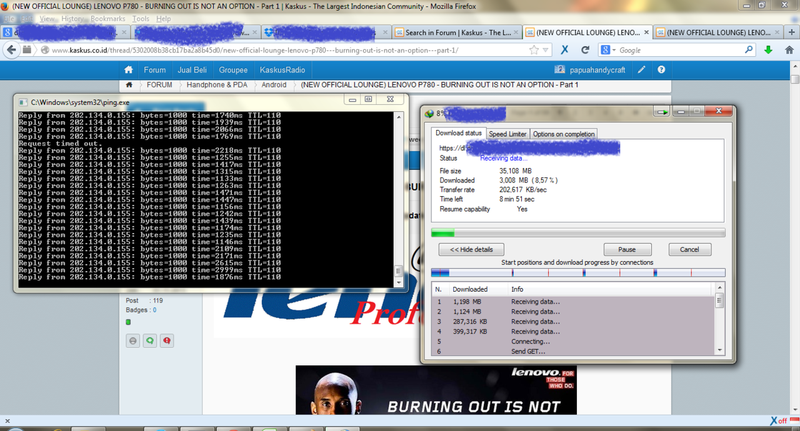Open the pencil compose icon next to papuahandycraft
This screenshot has width=800, height=431.
pyautogui.click(x=641, y=70)
